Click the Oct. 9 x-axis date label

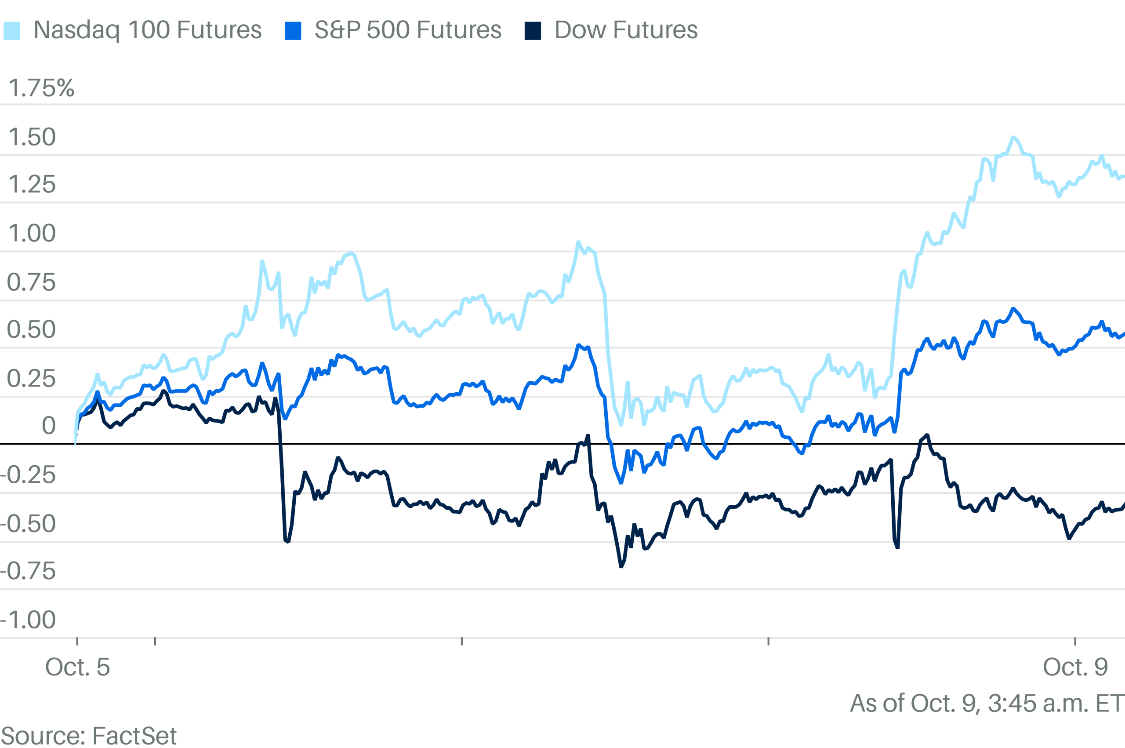point(1075,667)
